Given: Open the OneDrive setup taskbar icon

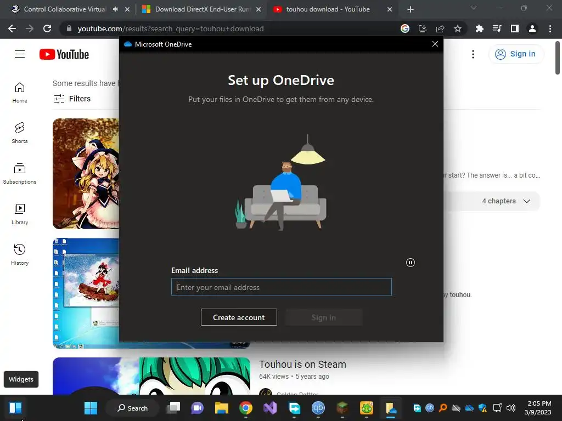Looking at the screenshot, I should [391, 408].
